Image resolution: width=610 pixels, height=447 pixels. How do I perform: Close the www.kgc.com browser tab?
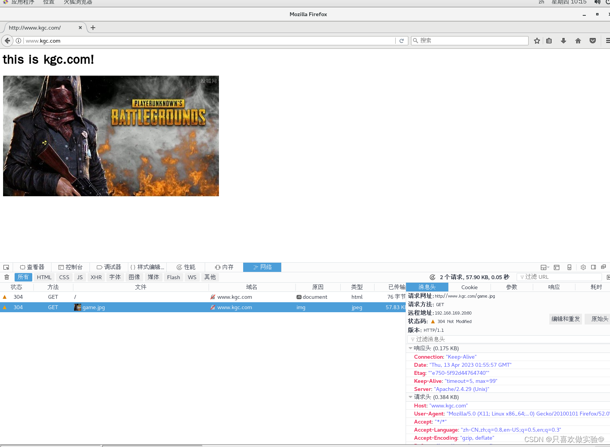pyautogui.click(x=80, y=28)
